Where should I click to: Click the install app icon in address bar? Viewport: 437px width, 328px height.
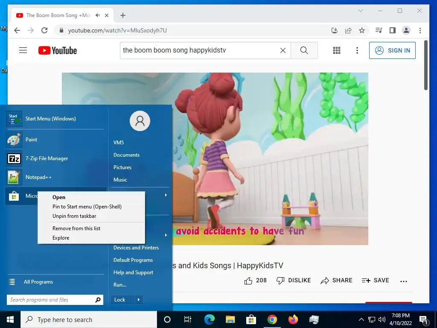tap(335, 30)
